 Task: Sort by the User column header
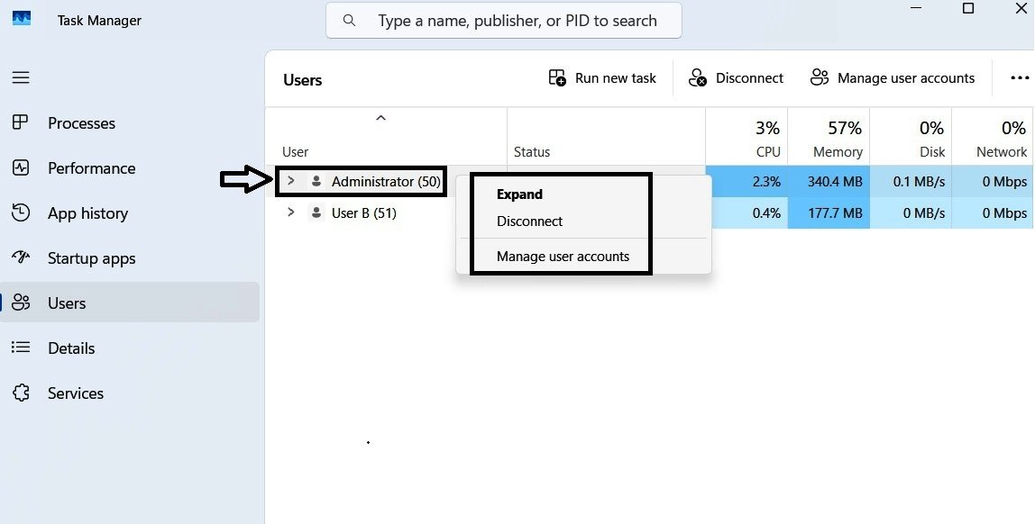[x=295, y=152]
